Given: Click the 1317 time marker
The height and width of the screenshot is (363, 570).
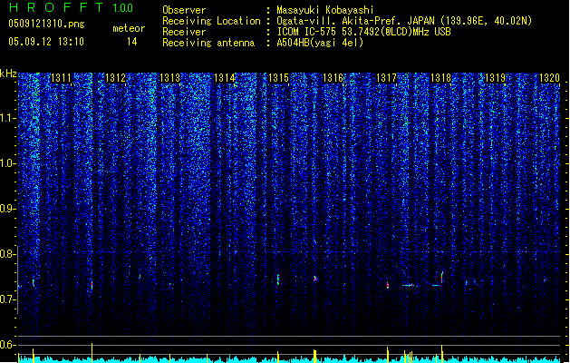Looking at the screenshot, I should point(386,78).
